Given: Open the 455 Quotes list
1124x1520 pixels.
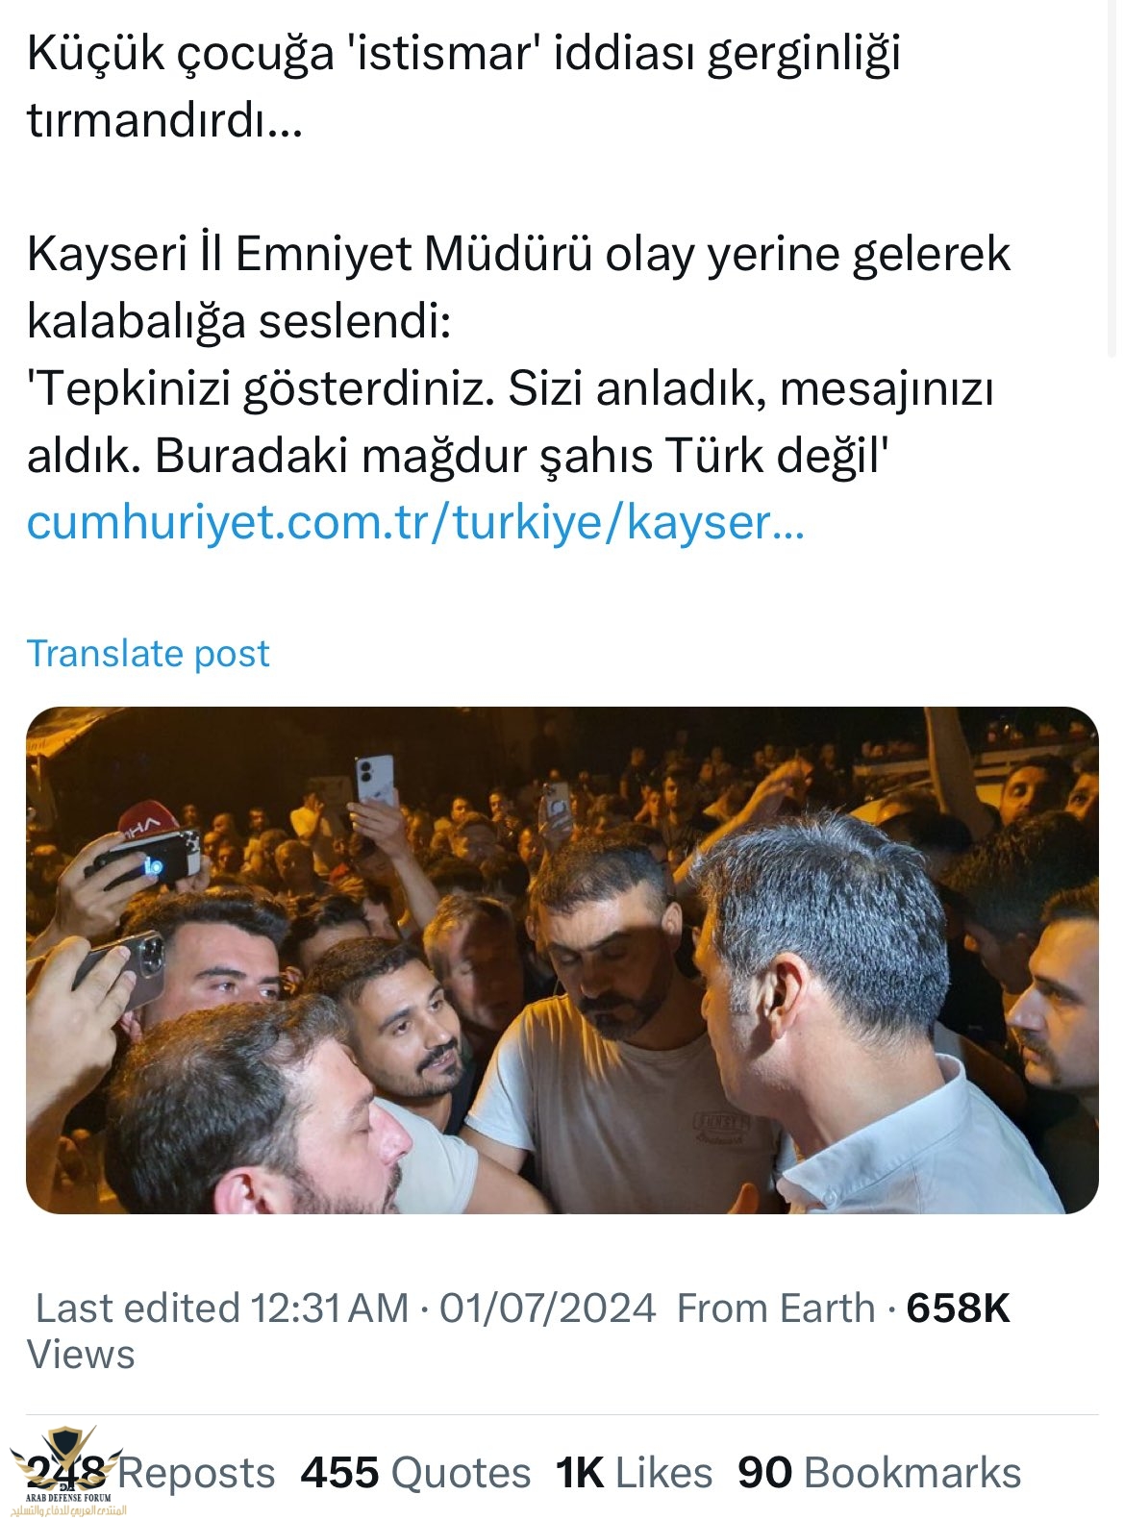Looking at the screenshot, I should [415, 1472].
